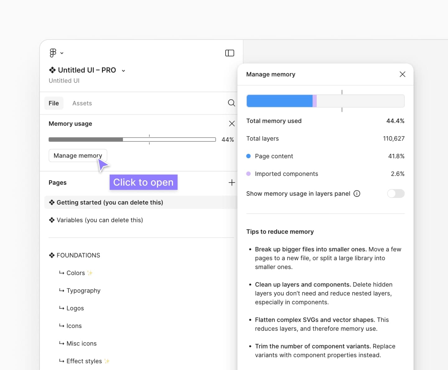Screen dimensions: 448x370
Task: Toggle Show memory usage in layers panel
Action: coord(396,194)
